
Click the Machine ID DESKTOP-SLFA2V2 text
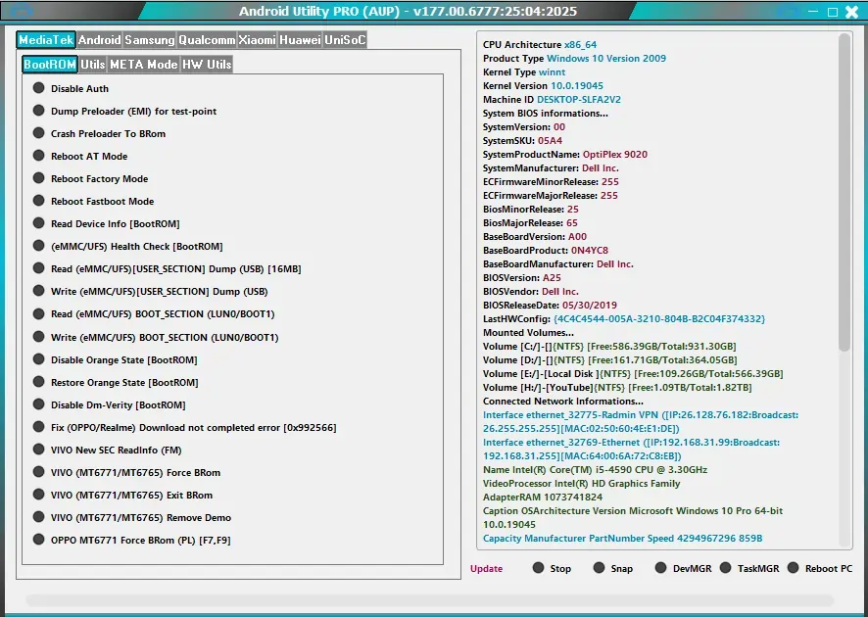[x=552, y=100]
